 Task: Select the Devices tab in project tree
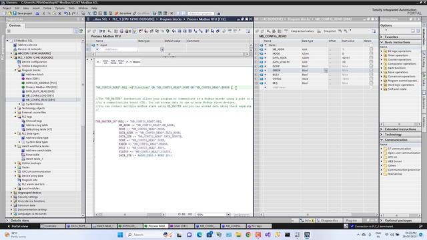(15, 25)
